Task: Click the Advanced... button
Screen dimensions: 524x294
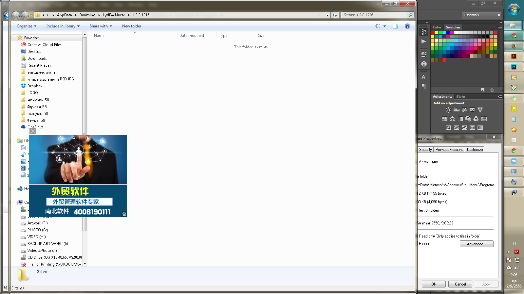Action: click(x=477, y=244)
